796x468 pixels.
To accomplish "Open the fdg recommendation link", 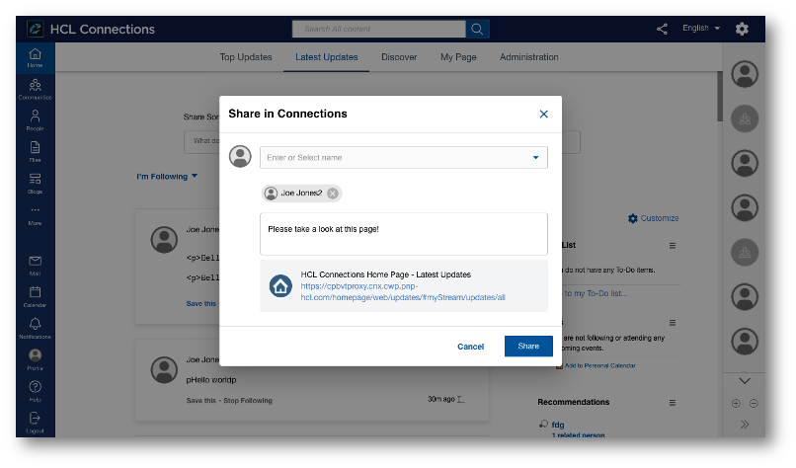I will pos(558,425).
